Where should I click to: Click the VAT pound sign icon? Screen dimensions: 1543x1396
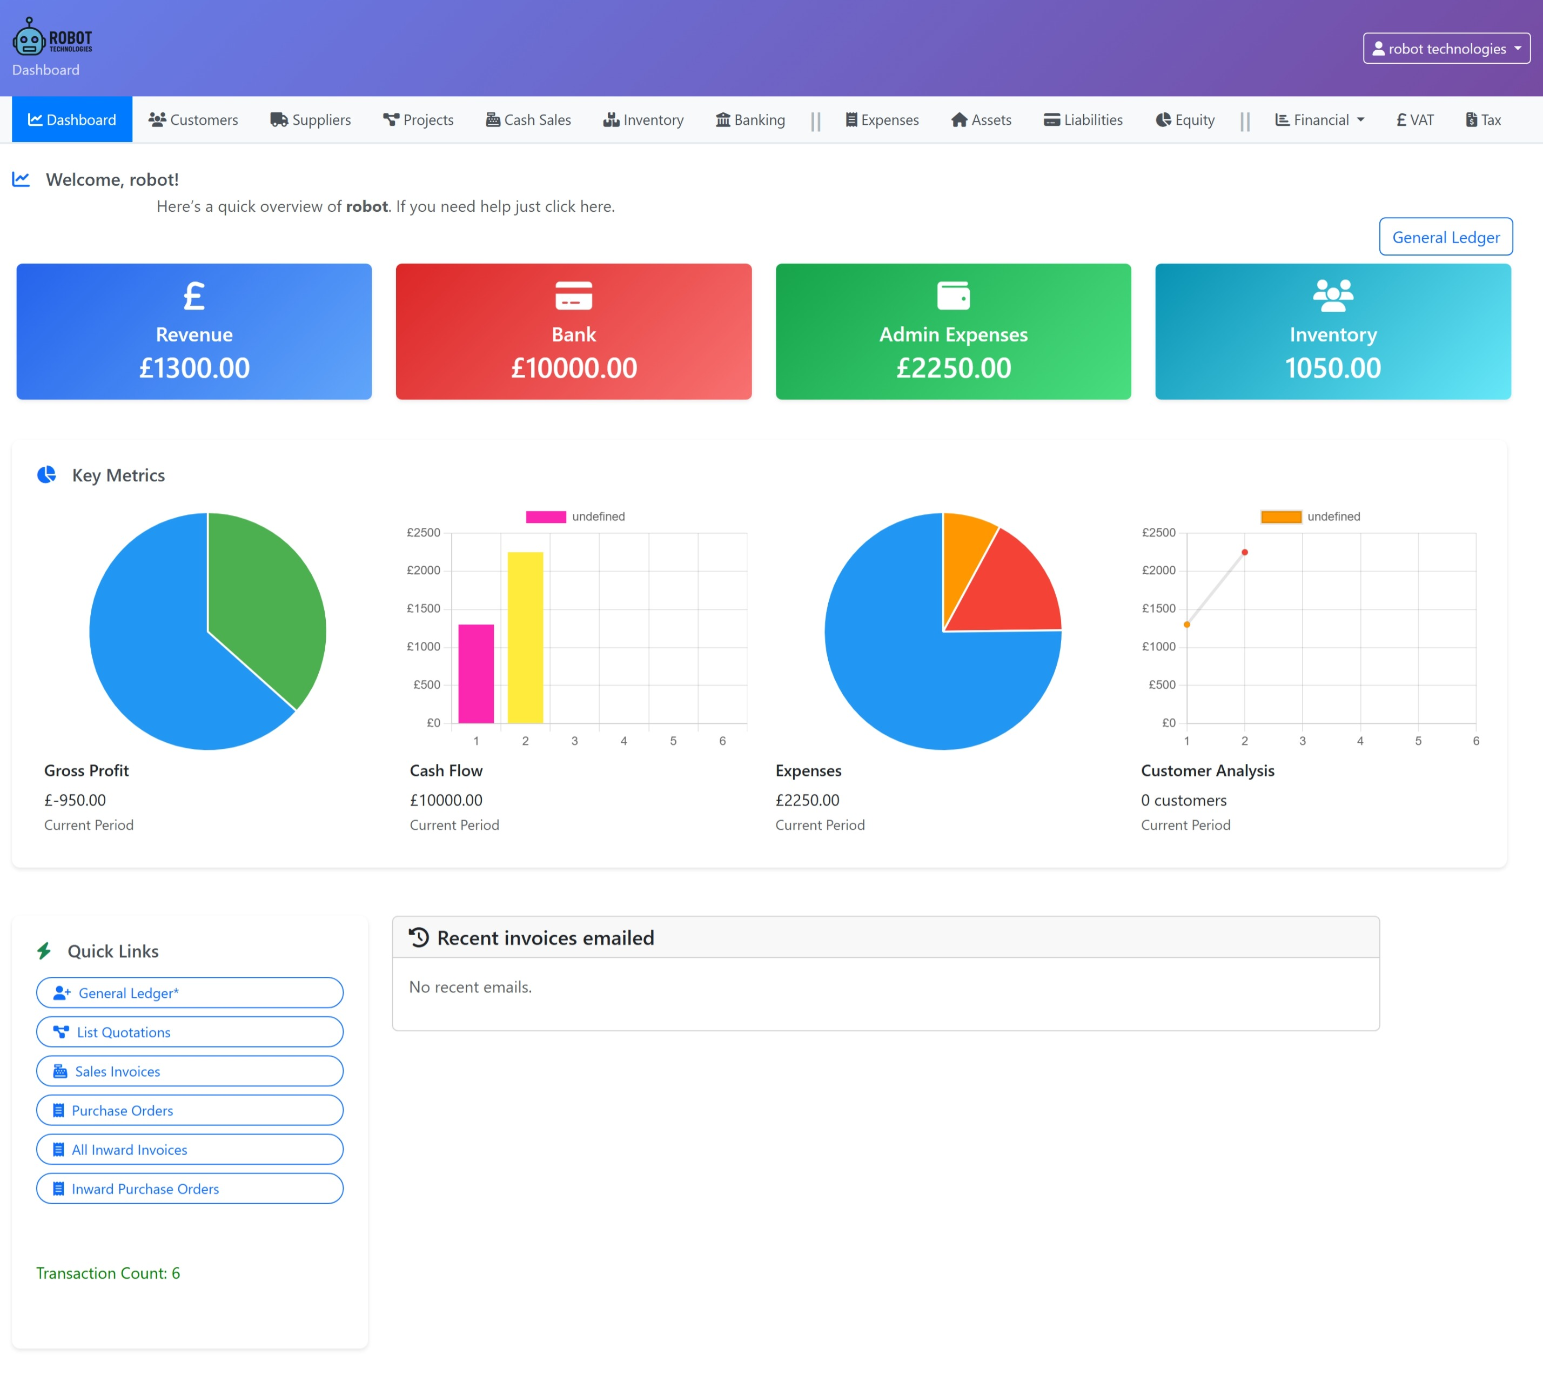(1401, 119)
